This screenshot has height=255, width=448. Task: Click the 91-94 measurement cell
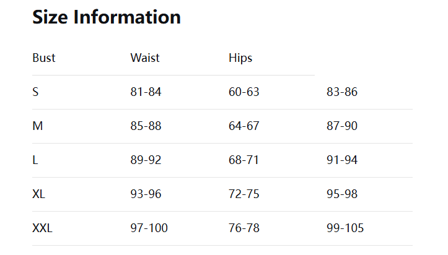[x=342, y=160]
